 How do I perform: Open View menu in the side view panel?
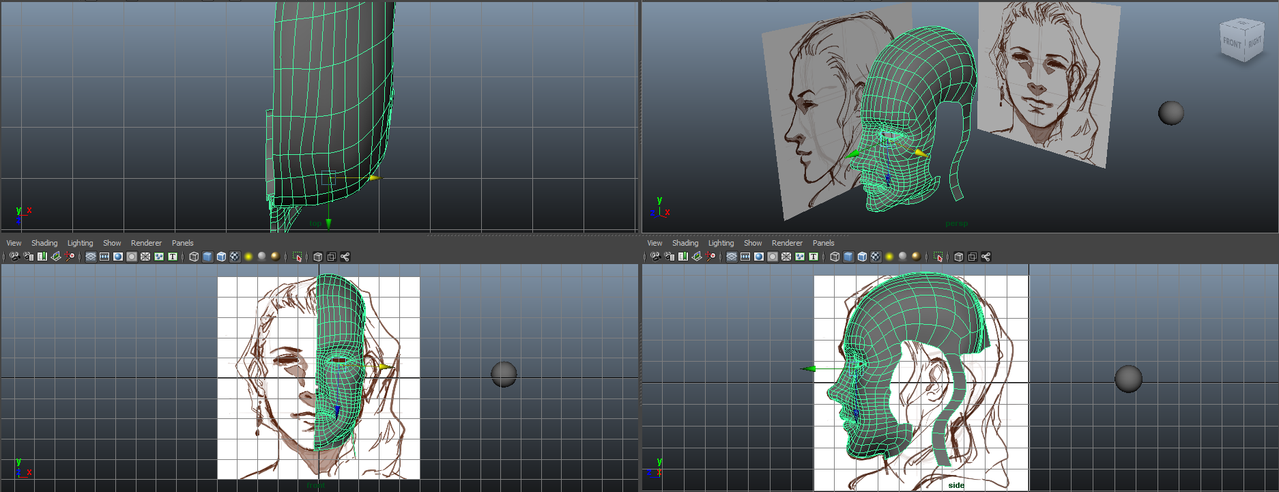655,243
